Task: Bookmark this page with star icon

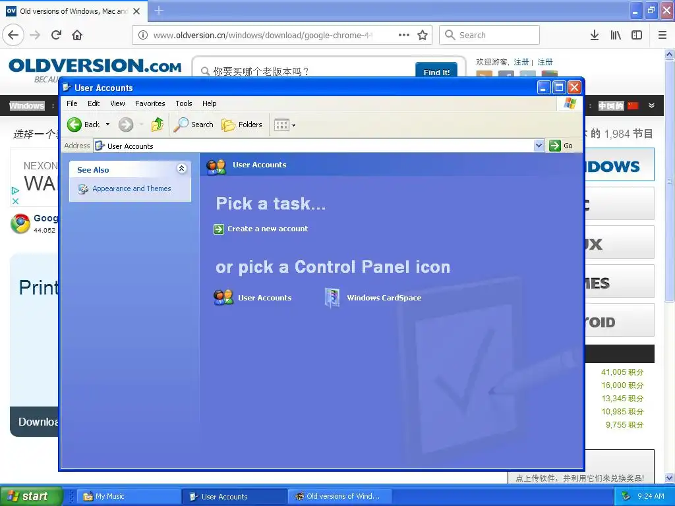Action: [423, 36]
